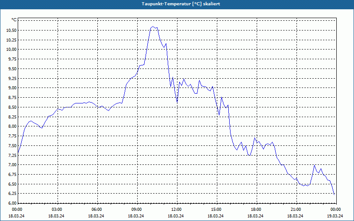
Task: Click the 12:00 time label
Action: pyautogui.click(x=177, y=210)
